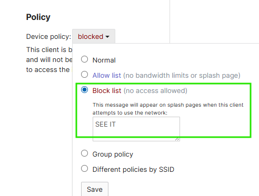Viewport: 259px width, 196px height.
Task: Click the caret arrow beside blocked
Action: click(107, 37)
